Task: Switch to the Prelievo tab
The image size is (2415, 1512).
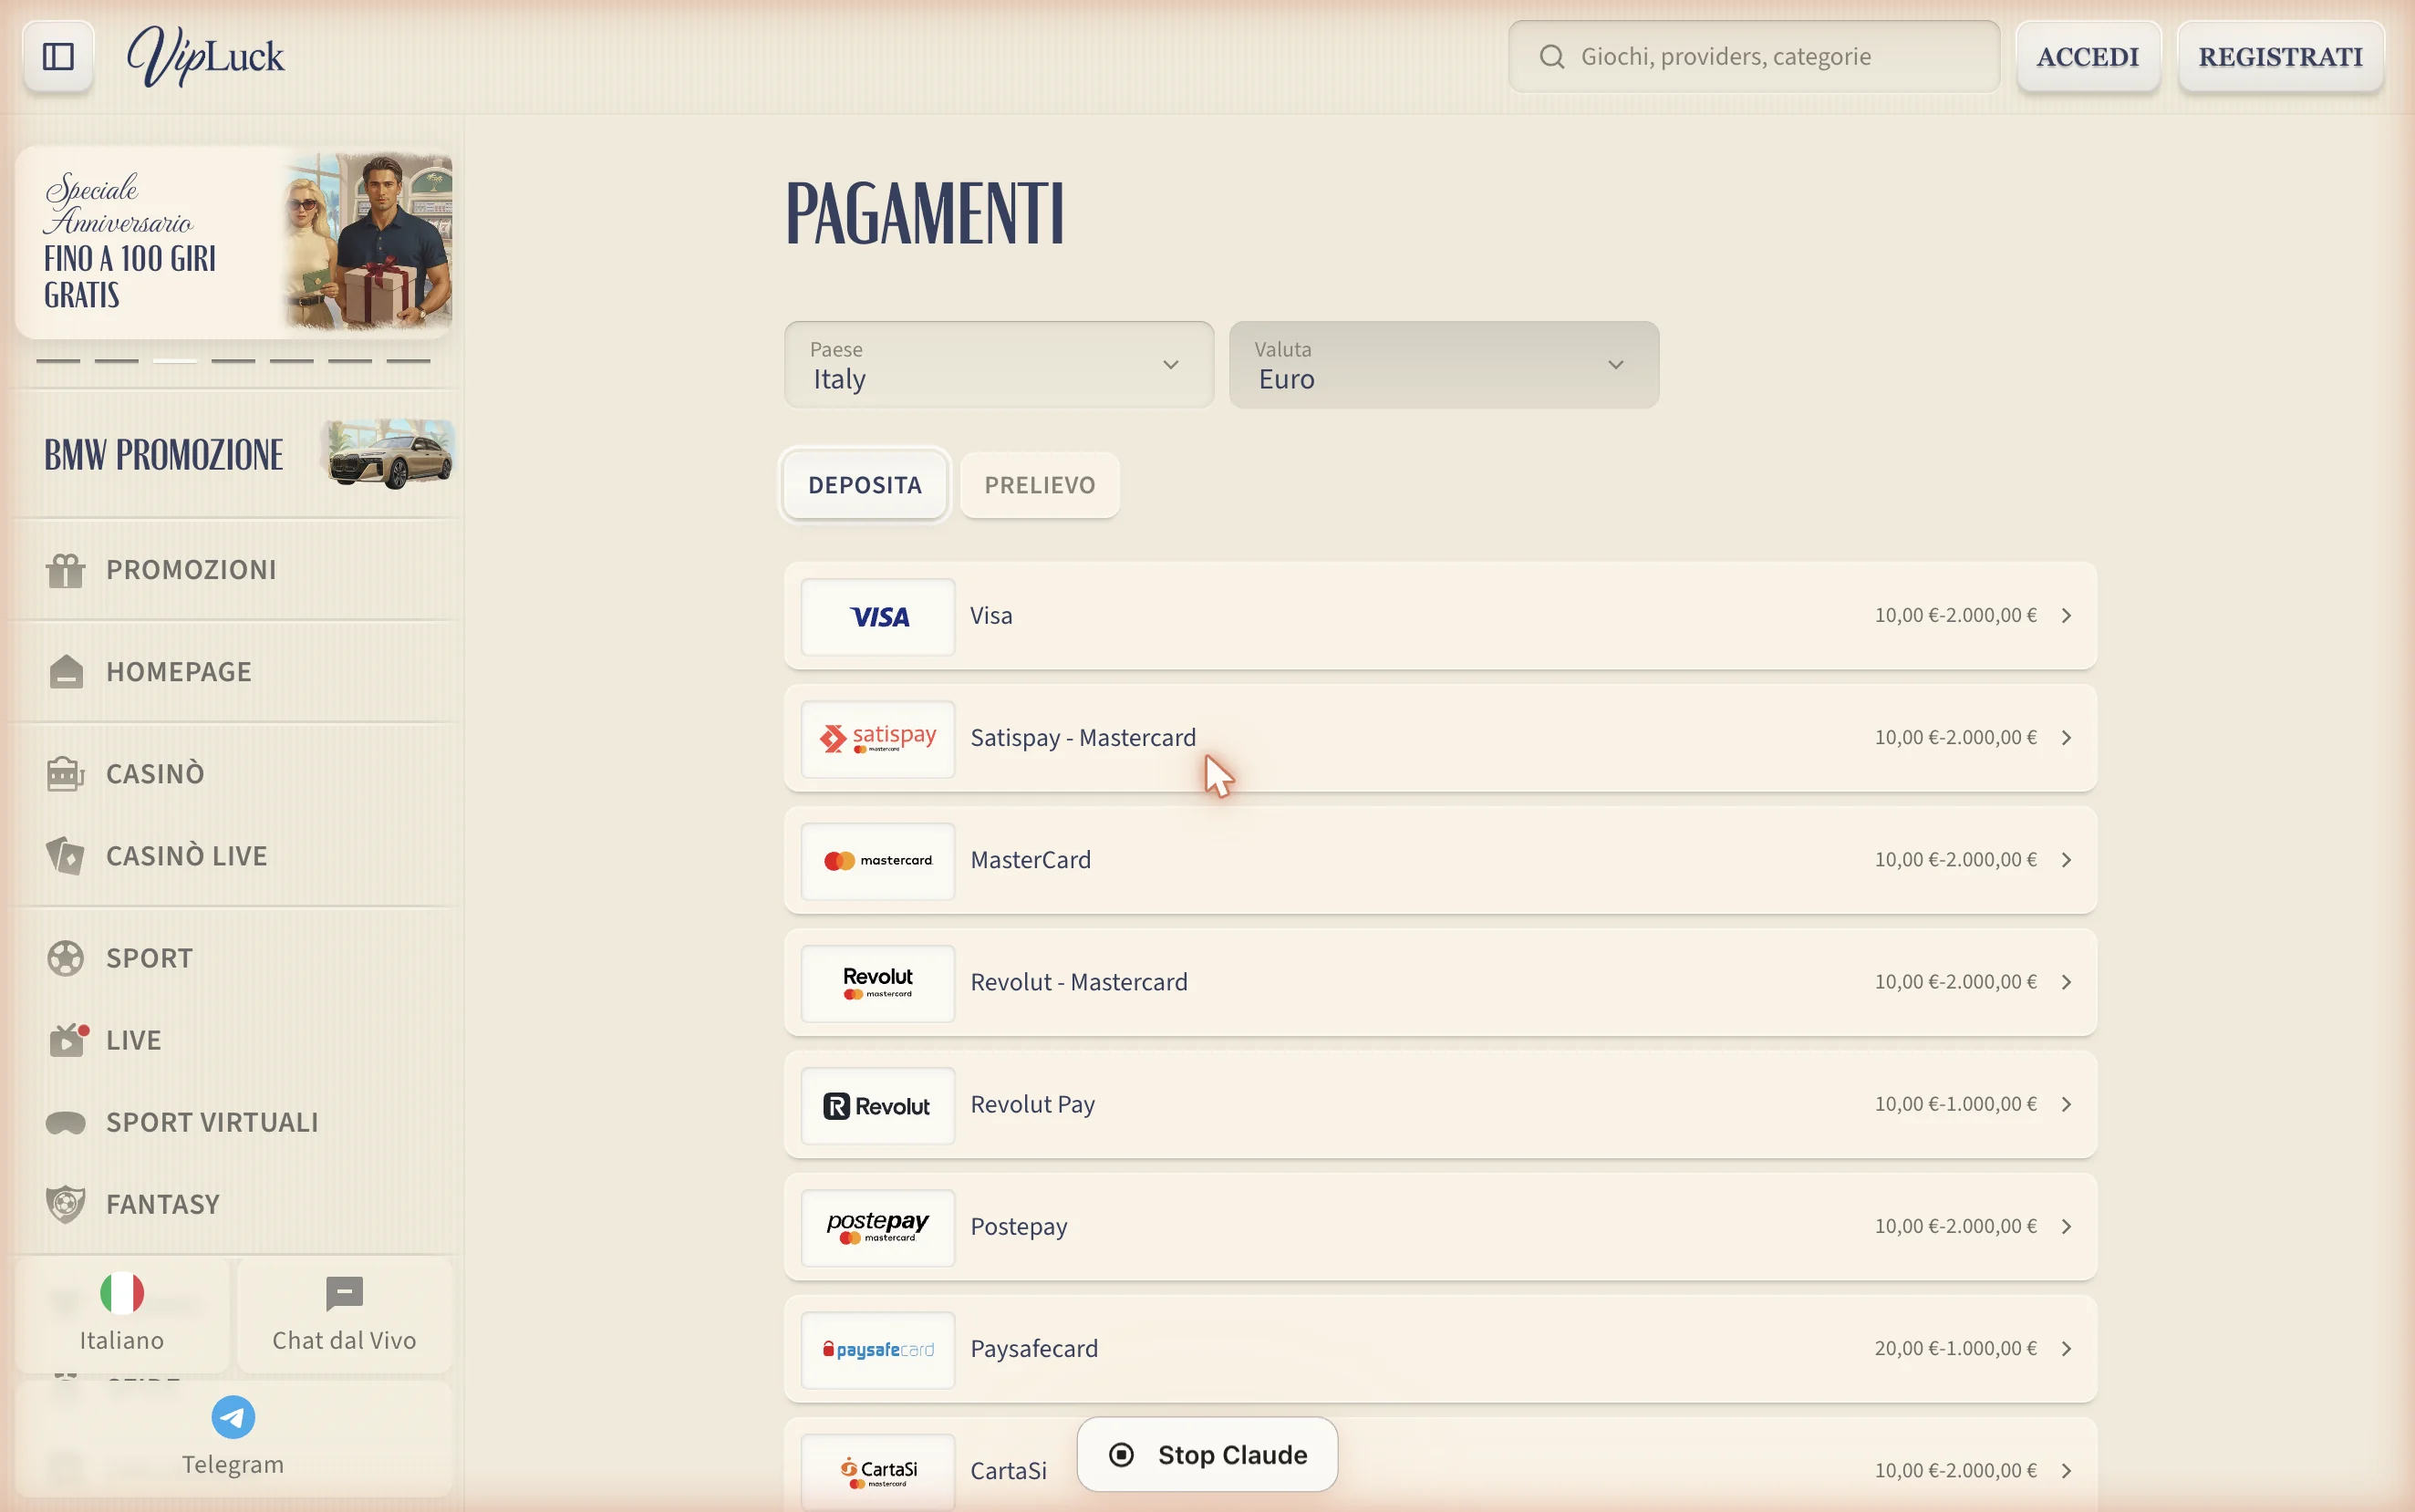Action: click(x=1040, y=485)
